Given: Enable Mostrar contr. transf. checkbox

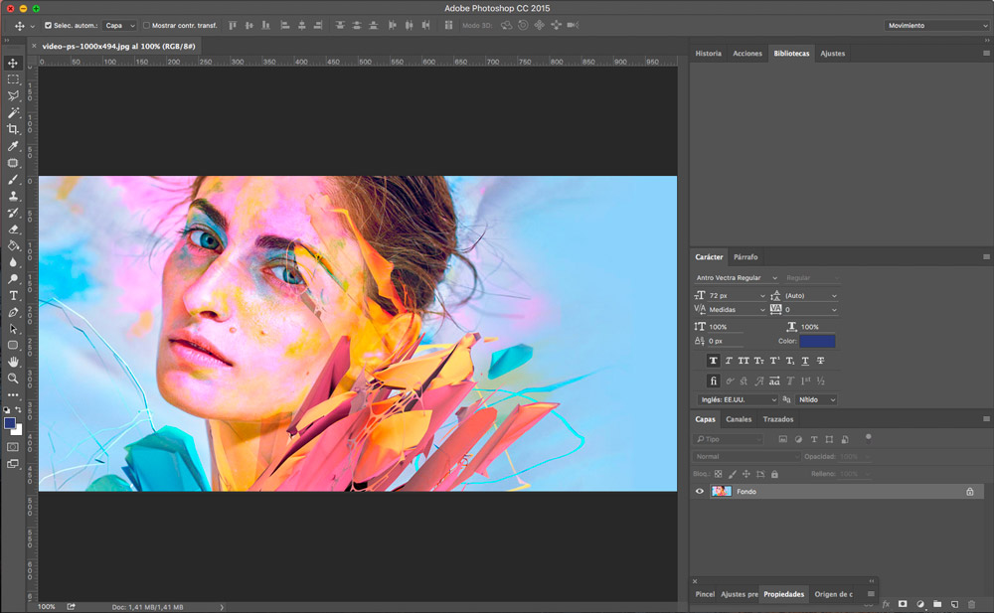Looking at the screenshot, I should [147, 26].
